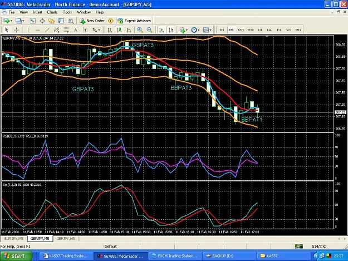Expand the Templates dropdown arrow
Screen dimensions: 348x261
click(x=210, y=30)
